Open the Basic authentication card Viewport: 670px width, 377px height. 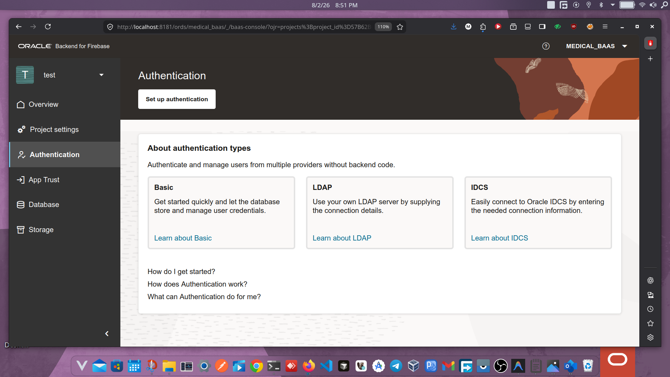(x=221, y=213)
